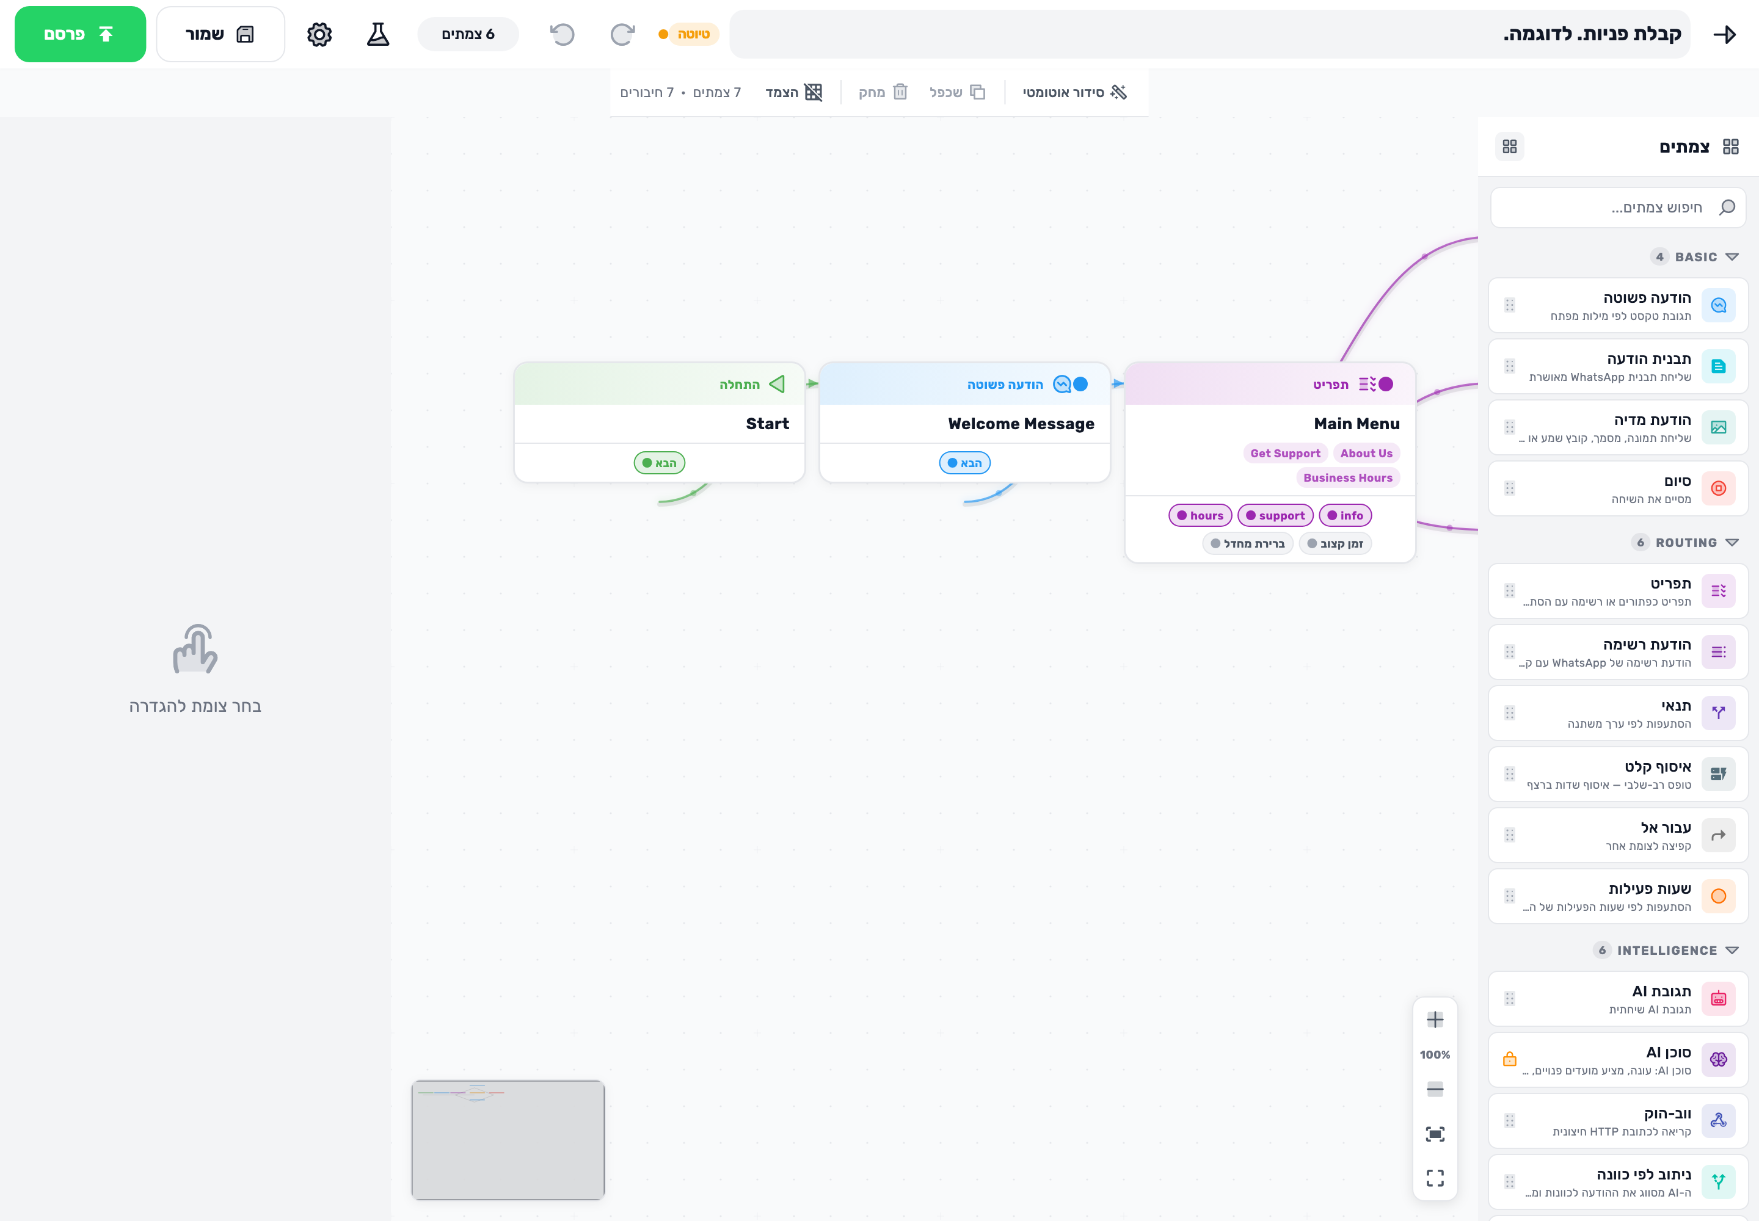1759x1221 pixels.
Task: Click the hours output port
Action: (x=1200, y=516)
